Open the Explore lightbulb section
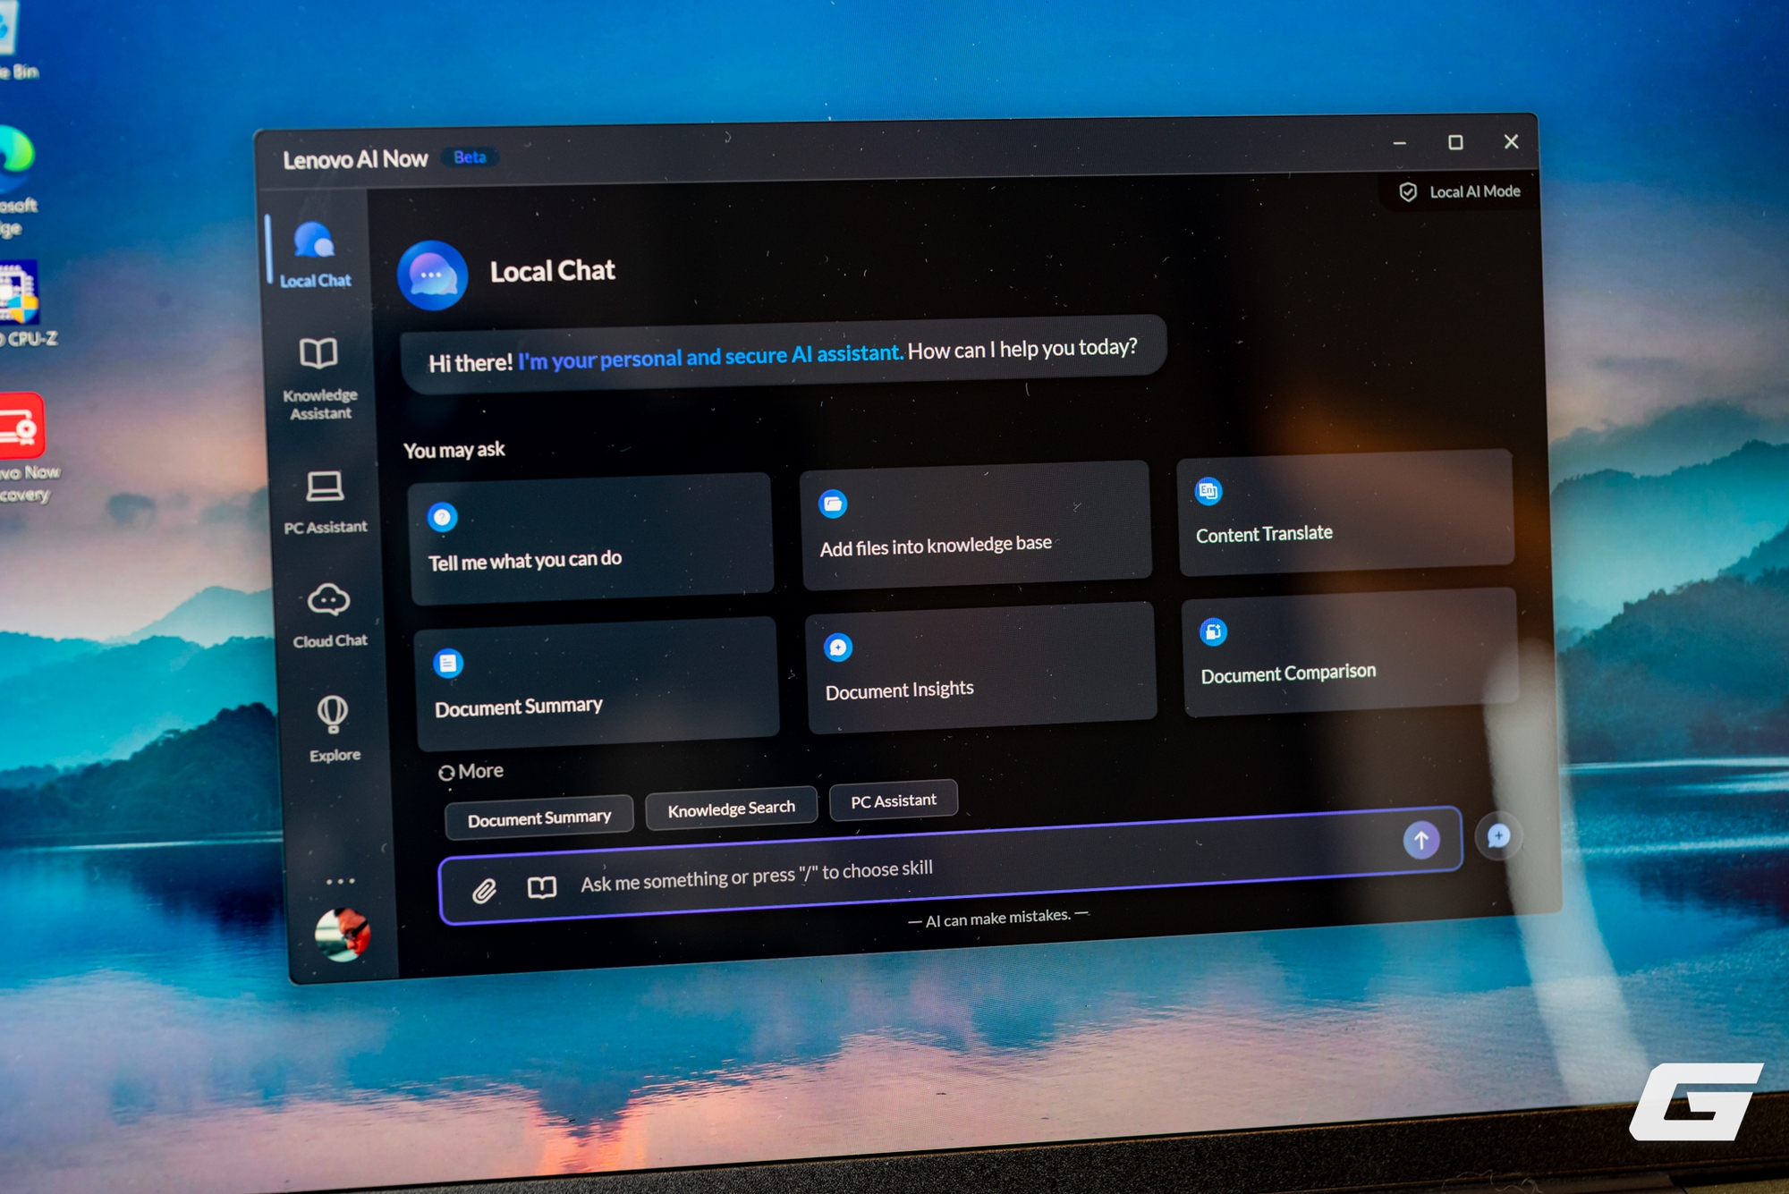The height and width of the screenshot is (1194, 1789). (x=334, y=728)
